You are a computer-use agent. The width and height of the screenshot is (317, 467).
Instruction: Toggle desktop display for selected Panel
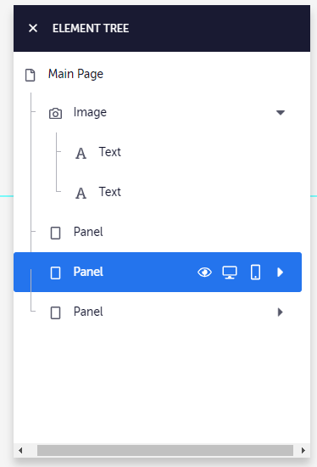tap(230, 273)
